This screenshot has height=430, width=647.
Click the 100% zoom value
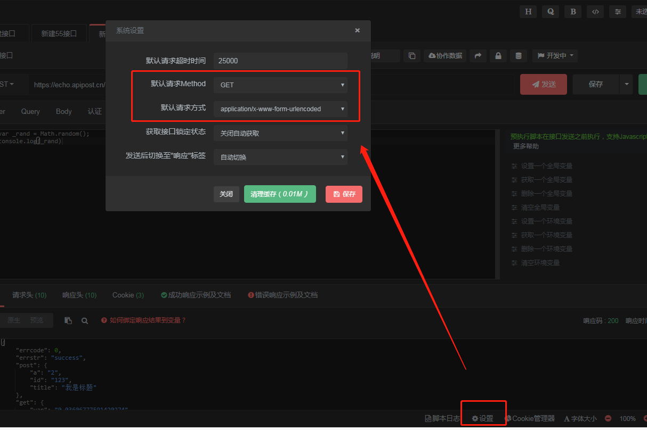(627, 419)
